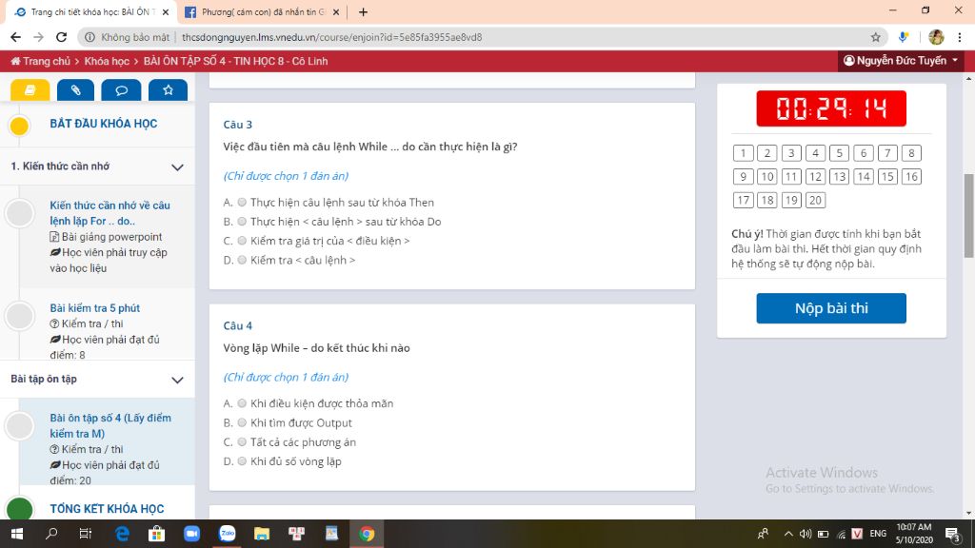
Task: Bookmark this page with star icon
Action: point(876,37)
